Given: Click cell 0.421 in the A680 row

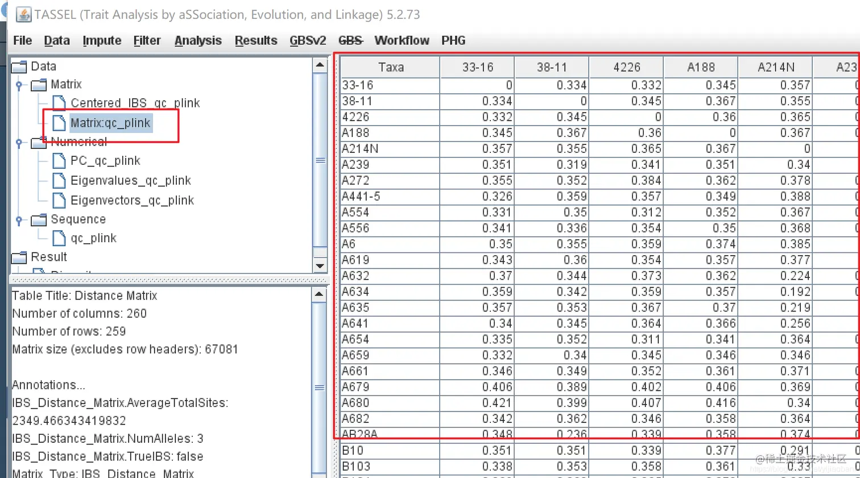Looking at the screenshot, I should (x=477, y=403).
